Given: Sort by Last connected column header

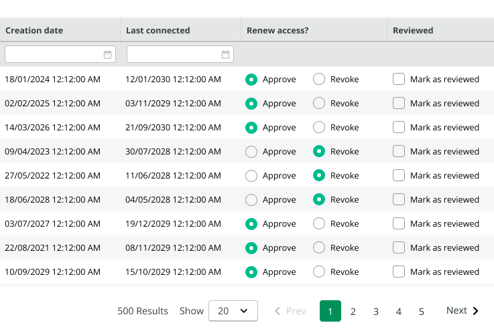Looking at the screenshot, I should point(158,30).
